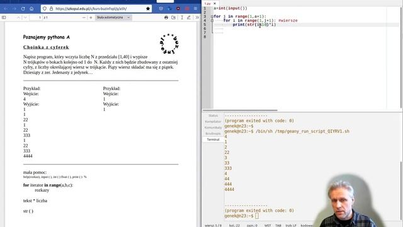Toggle the PDF viewer sidebar

[4, 18]
